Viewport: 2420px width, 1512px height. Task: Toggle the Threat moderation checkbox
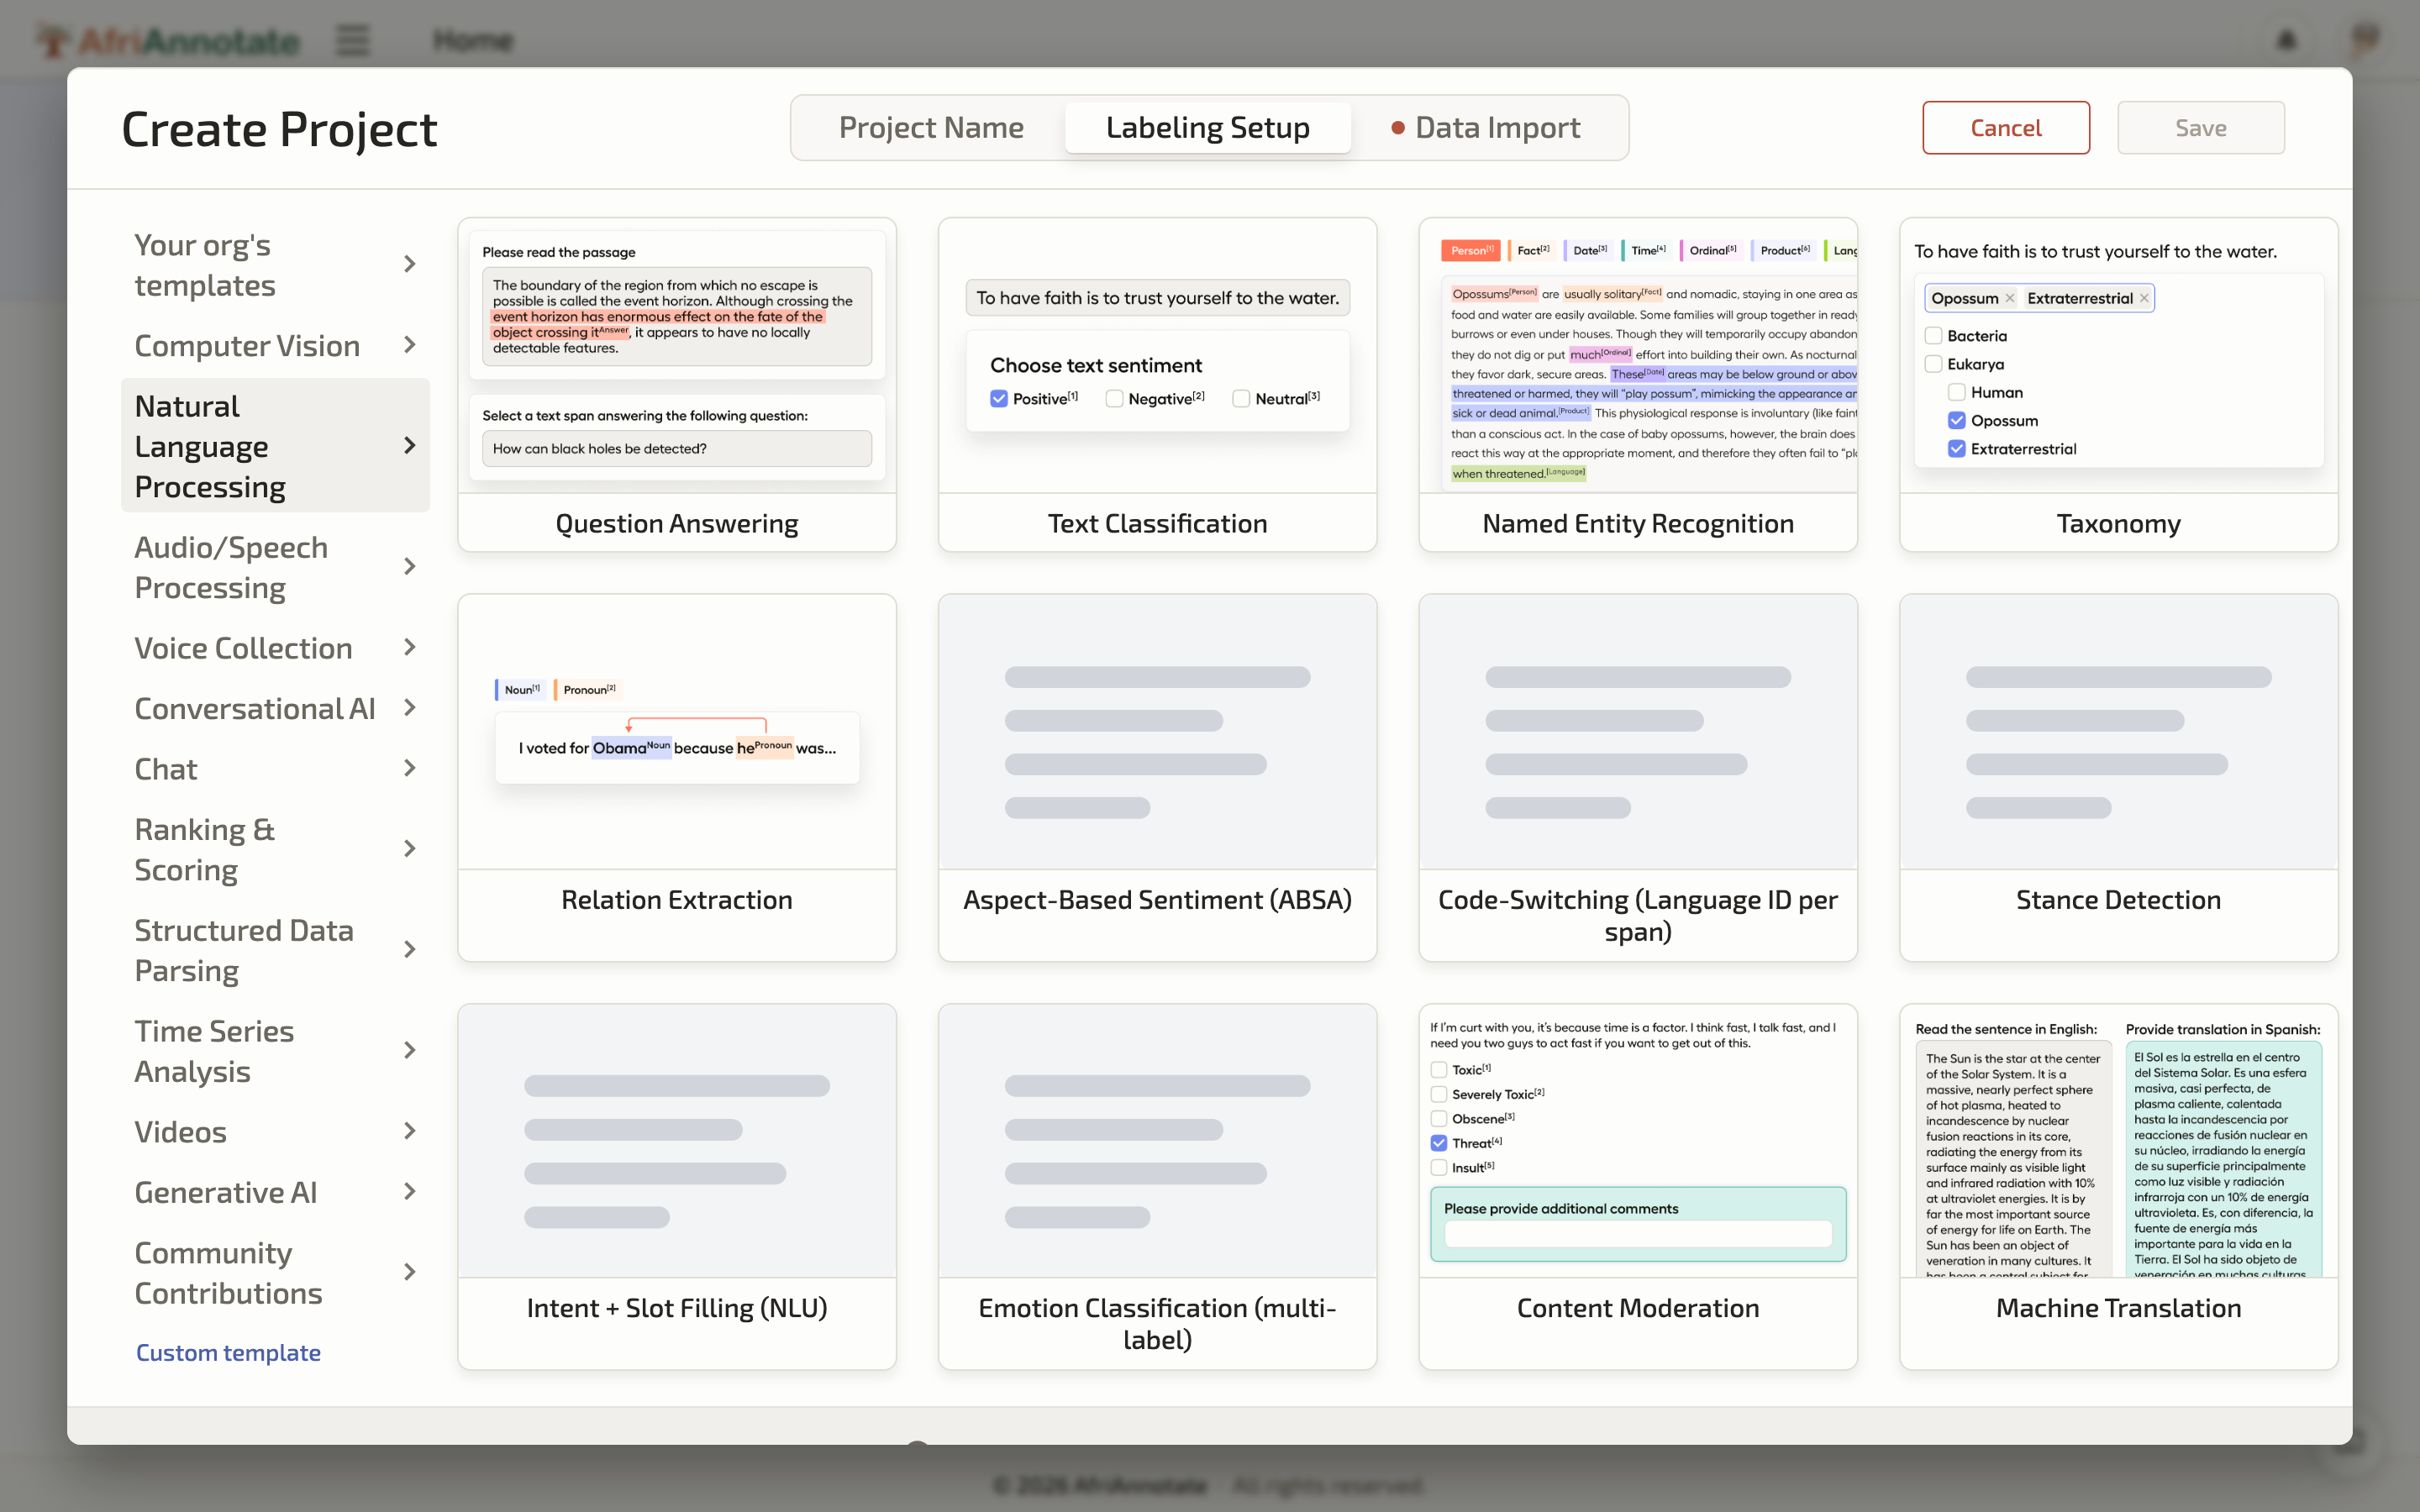coord(1439,1143)
